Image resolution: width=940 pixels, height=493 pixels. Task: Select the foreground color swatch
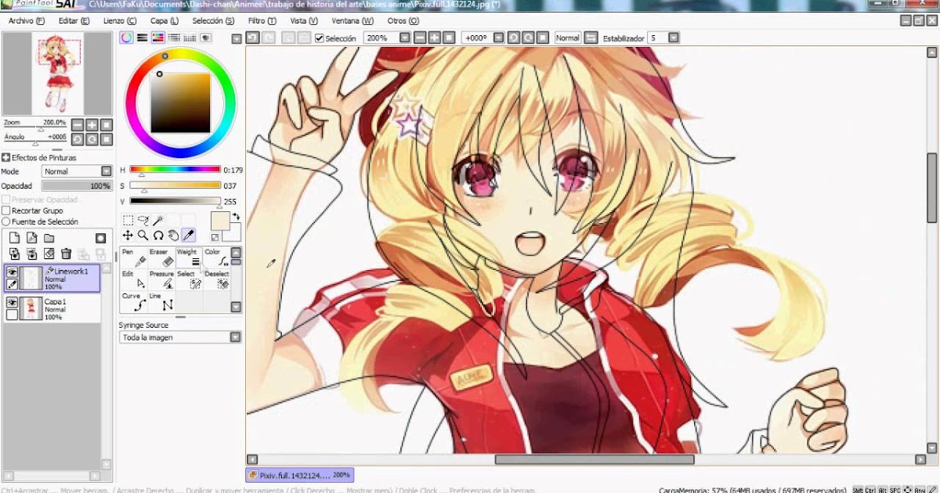pyautogui.click(x=220, y=221)
